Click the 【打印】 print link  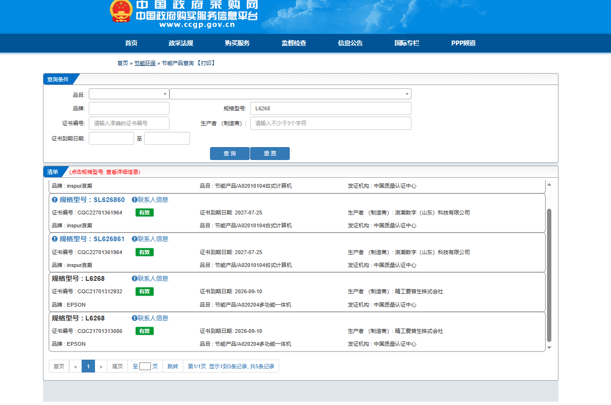tap(206, 63)
